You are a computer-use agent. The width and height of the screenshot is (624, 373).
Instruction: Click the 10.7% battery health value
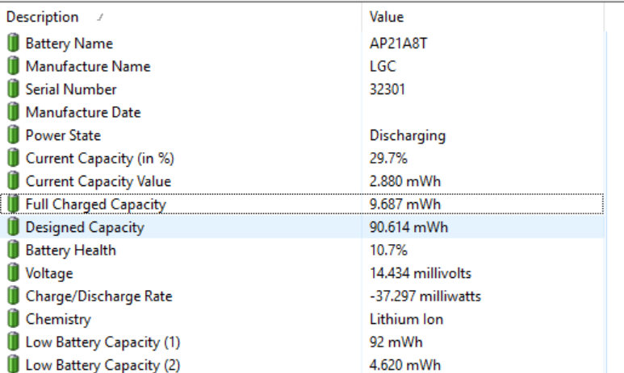(x=388, y=251)
